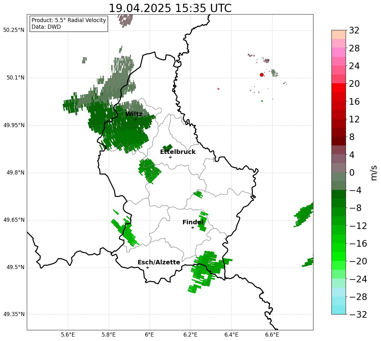
Task: Click the 50.1°N latitude tick label
Action: 15,78
